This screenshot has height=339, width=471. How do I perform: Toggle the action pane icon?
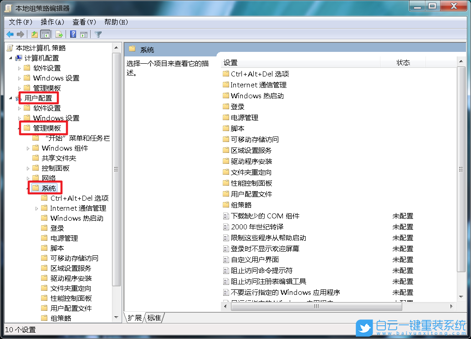coord(84,34)
